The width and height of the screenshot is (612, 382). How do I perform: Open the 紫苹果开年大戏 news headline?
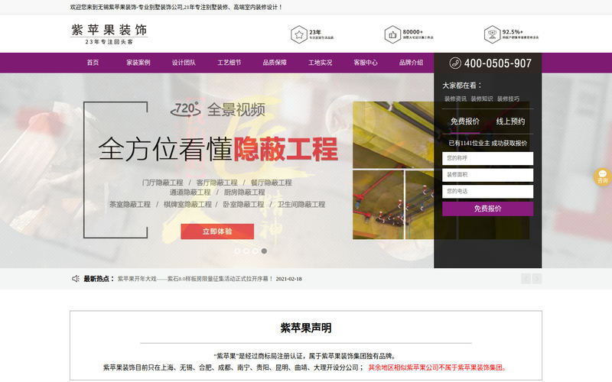195,279
